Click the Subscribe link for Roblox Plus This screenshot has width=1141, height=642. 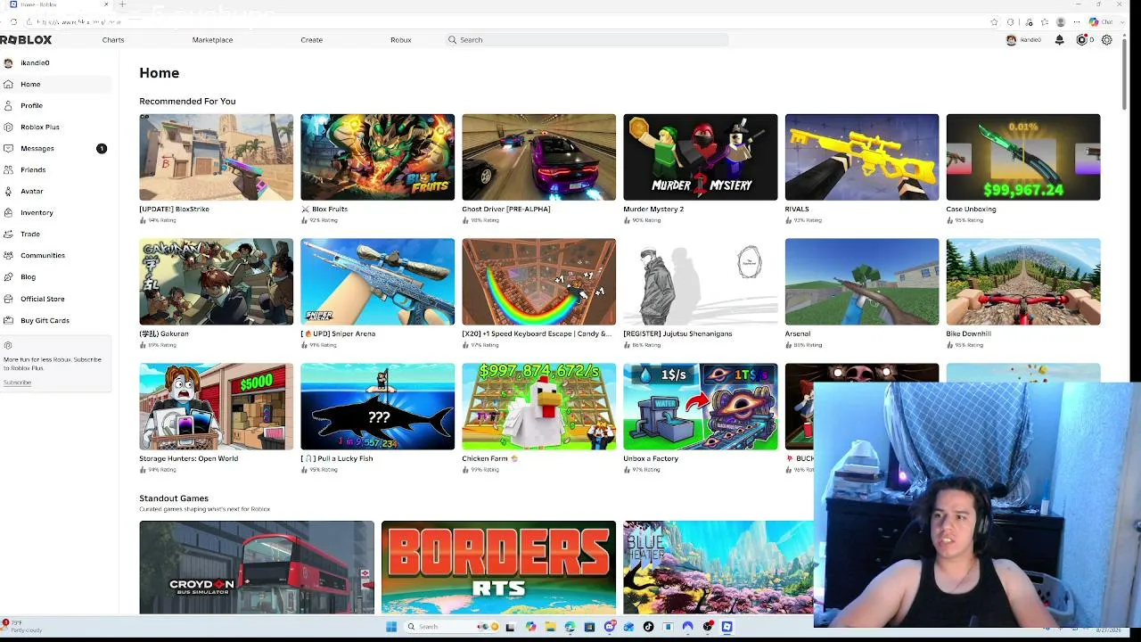coord(17,383)
